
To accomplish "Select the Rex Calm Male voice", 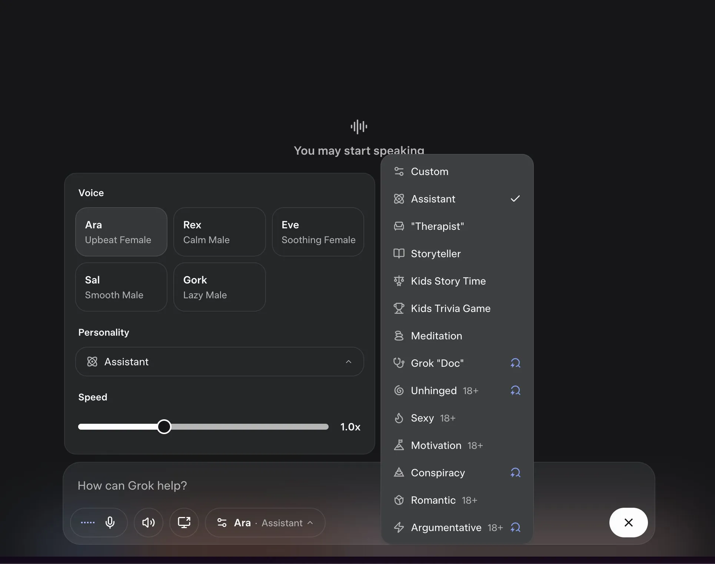I will tap(219, 232).
